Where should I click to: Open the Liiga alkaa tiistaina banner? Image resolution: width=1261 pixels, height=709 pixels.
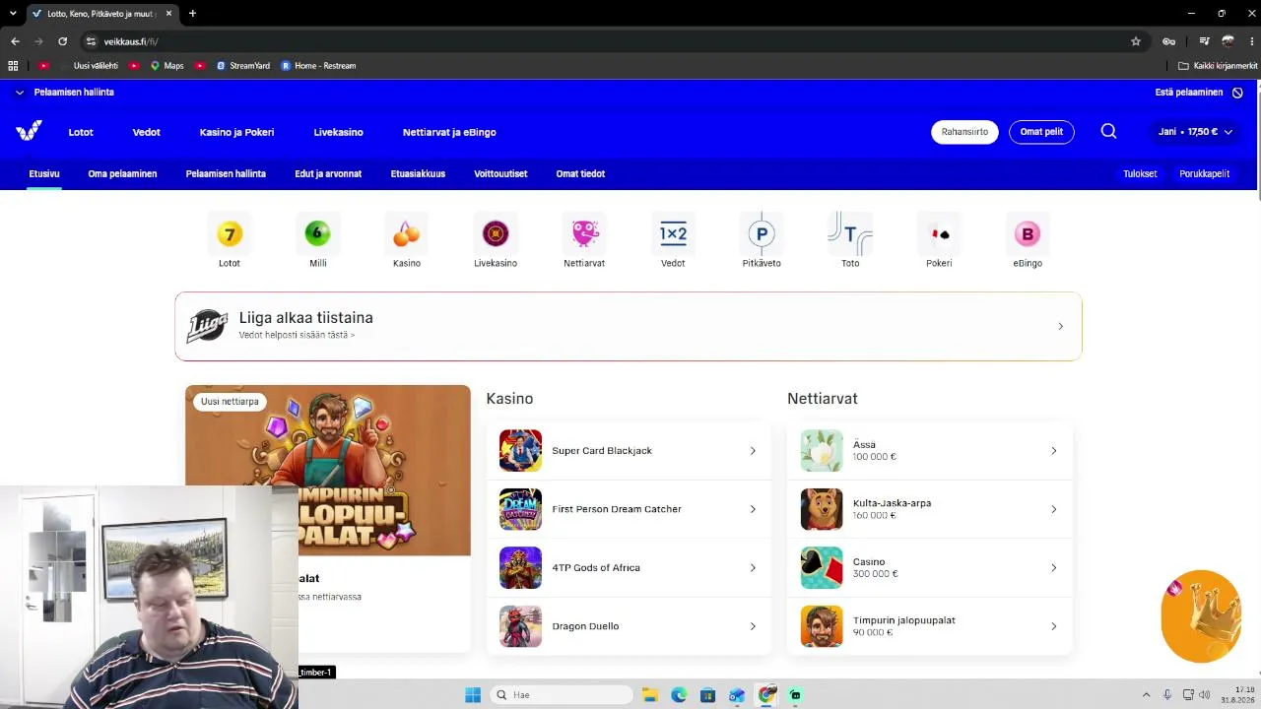pos(629,326)
